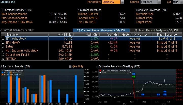Viewport: 183px width, 105px height.
Task: Open Earnings Trends (EM) section
Action: point(15,66)
